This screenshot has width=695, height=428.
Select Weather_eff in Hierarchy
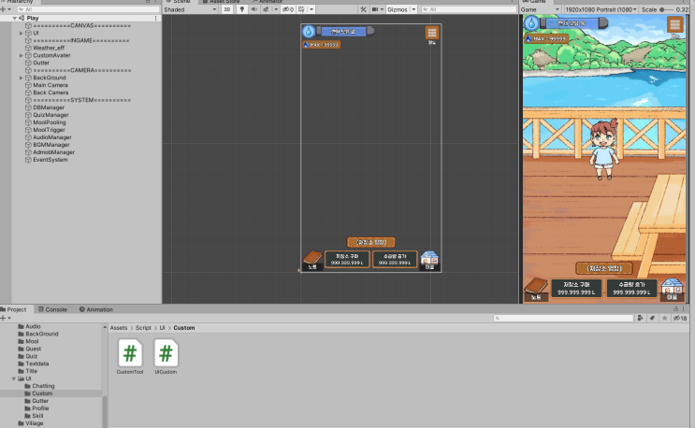point(49,48)
